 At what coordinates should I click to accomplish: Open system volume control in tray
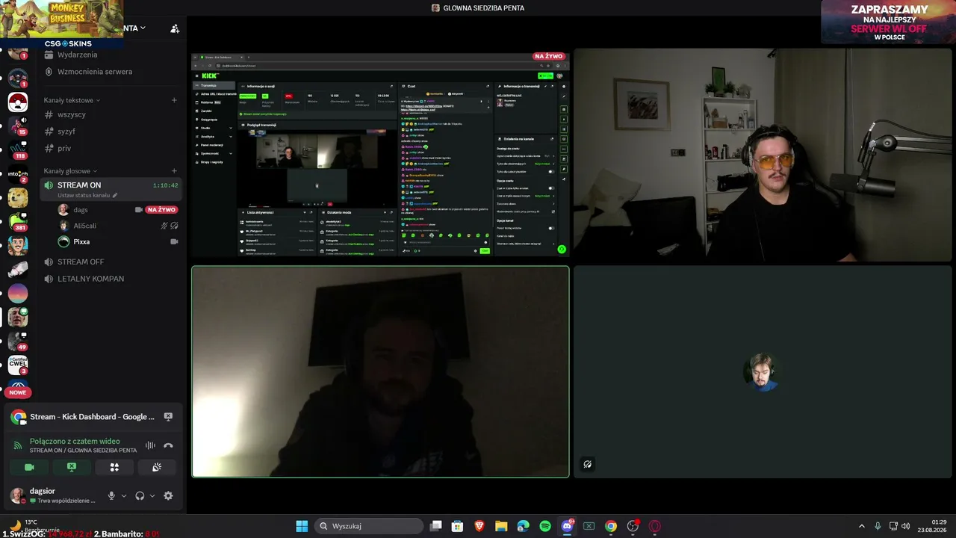[906, 526]
